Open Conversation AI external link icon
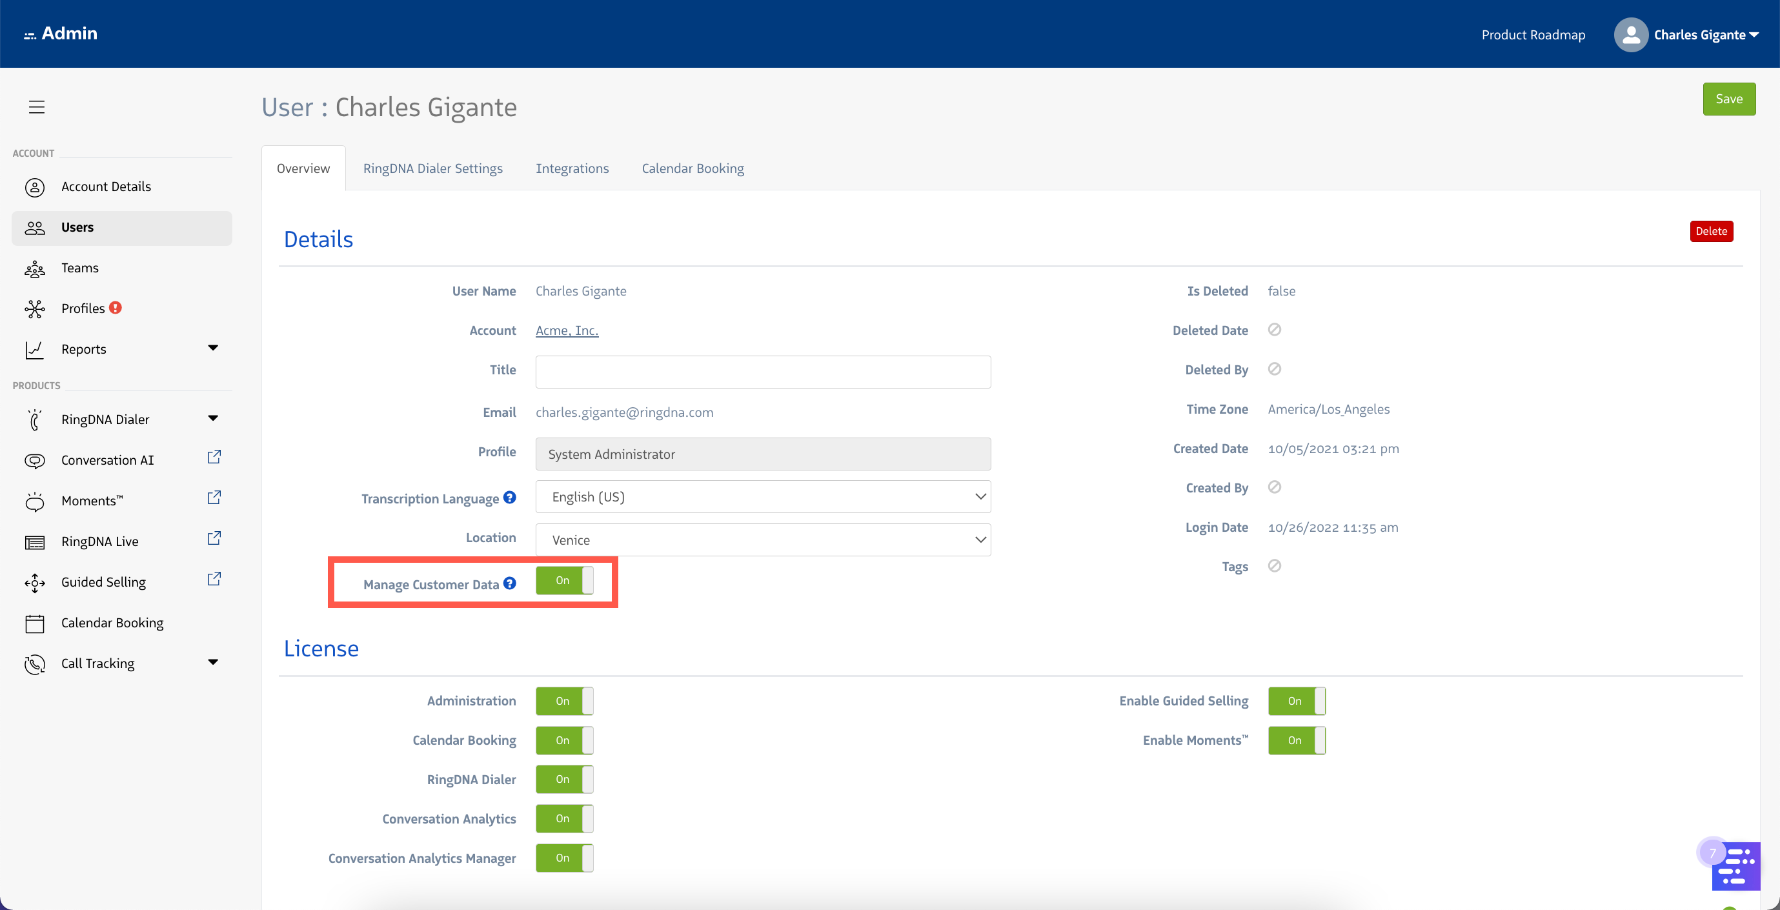The image size is (1780, 910). [x=214, y=458]
